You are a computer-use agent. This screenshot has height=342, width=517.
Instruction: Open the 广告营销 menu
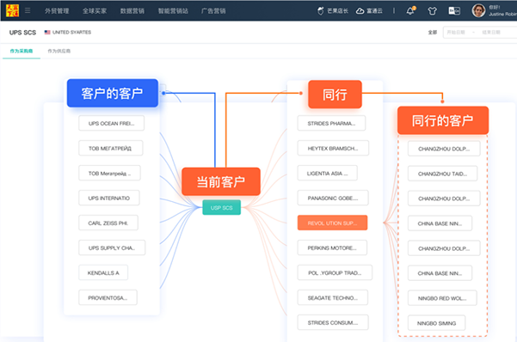[x=213, y=11]
